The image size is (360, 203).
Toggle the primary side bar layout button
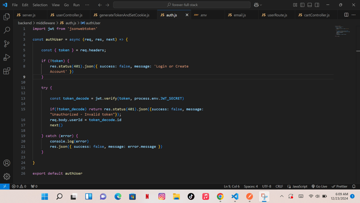click(x=302, y=5)
